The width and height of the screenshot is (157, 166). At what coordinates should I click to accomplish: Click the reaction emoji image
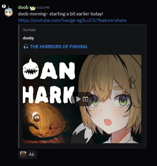click(x=23, y=154)
